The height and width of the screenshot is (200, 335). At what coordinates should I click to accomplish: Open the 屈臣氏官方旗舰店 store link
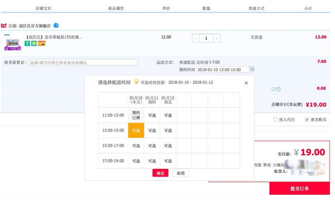click(35, 26)
